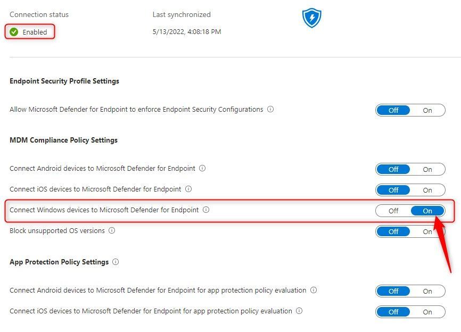The height and width of the screenshot is (332, 461).
Task: Click info icon next to App Protection Policy Settings
Action: [x=116, y=262]
